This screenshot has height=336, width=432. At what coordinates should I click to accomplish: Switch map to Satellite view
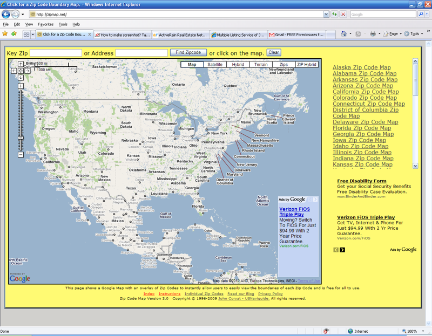215,64
